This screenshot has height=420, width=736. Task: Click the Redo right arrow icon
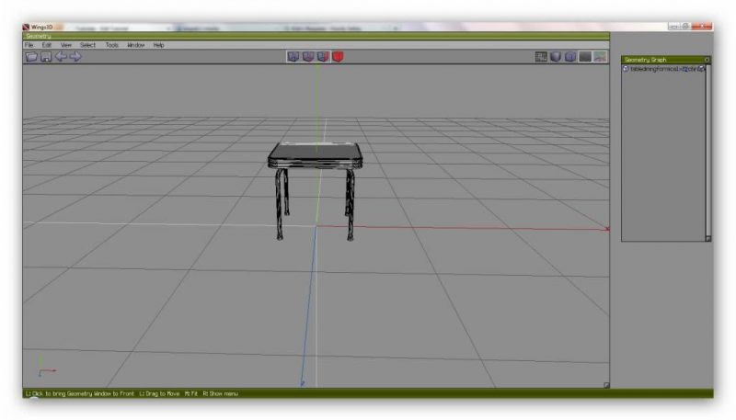pyautogui.click(x=75, y=57)
